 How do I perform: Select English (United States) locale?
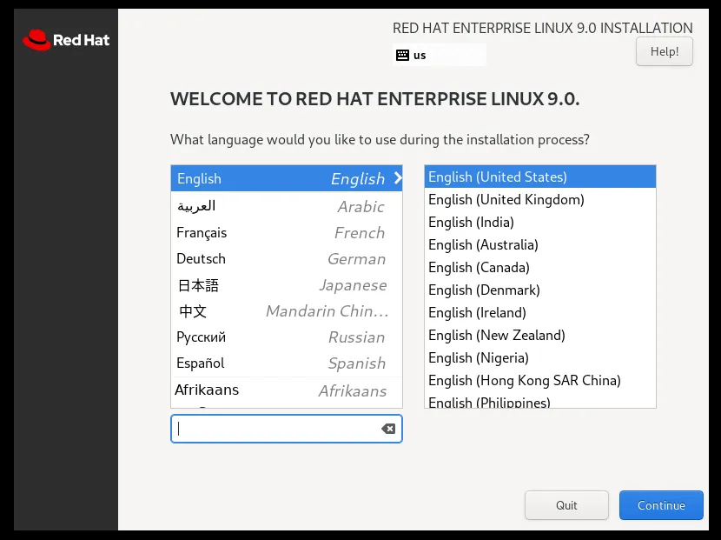[x=539, y=177]
